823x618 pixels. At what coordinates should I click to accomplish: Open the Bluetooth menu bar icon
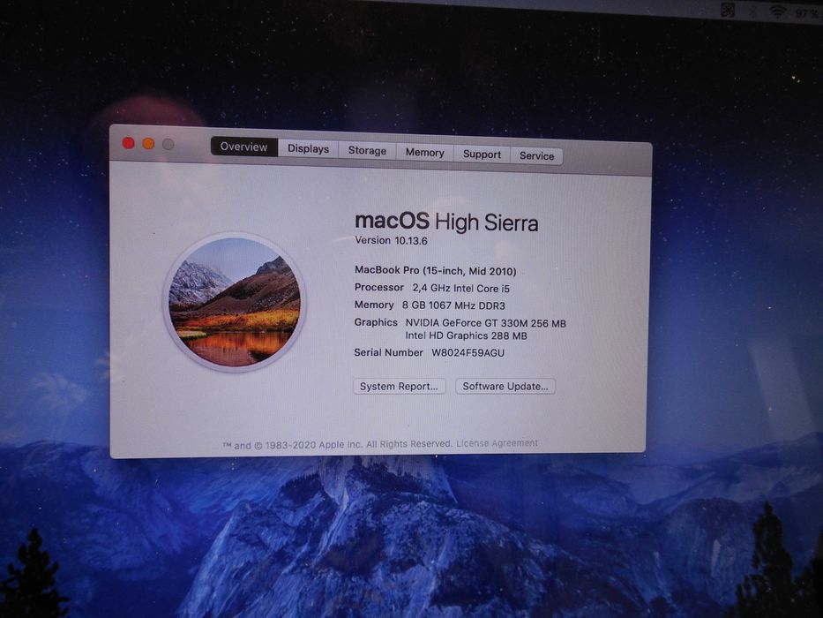point(752,11)
